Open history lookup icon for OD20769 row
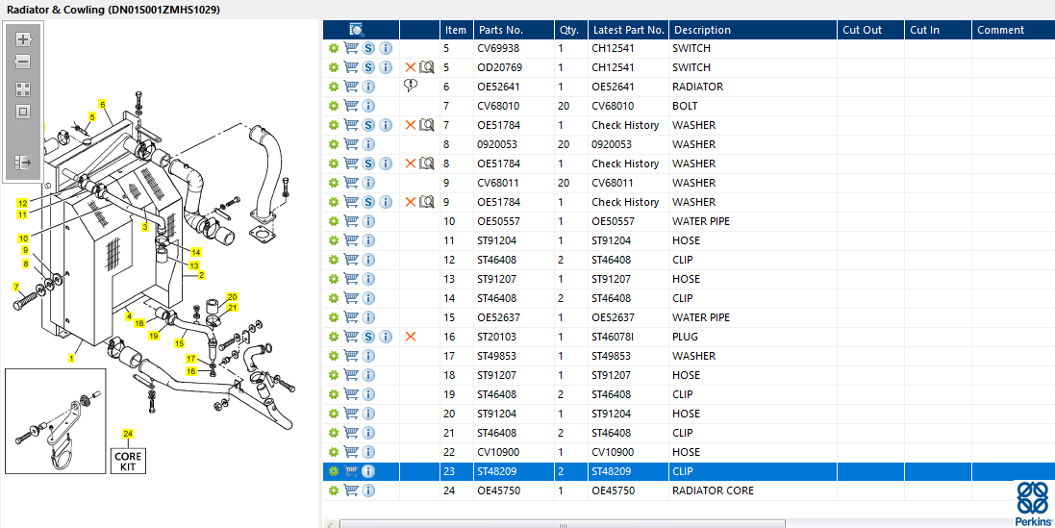The image size is (1055, 528). tap(427, 67)
